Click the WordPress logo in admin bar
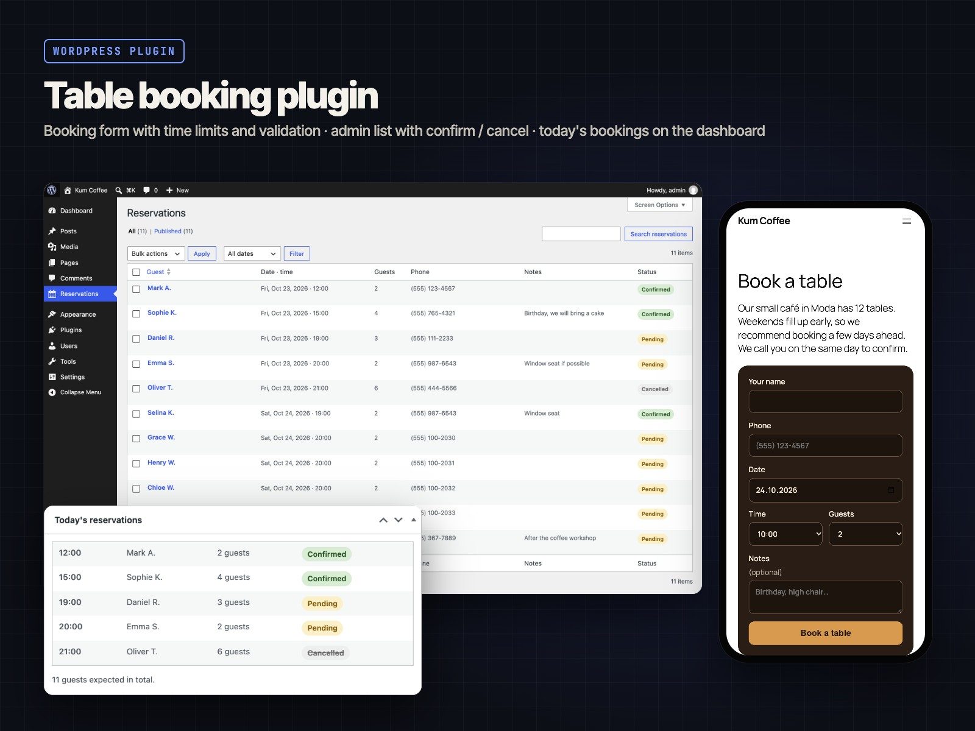This screenshot has width=975, height=731. click(x=52, y=190)
